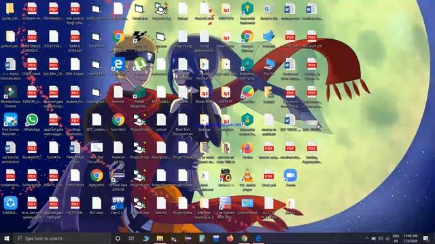
Task: Click the Booklet201 PDF file
Action: [x=32, y=150]
